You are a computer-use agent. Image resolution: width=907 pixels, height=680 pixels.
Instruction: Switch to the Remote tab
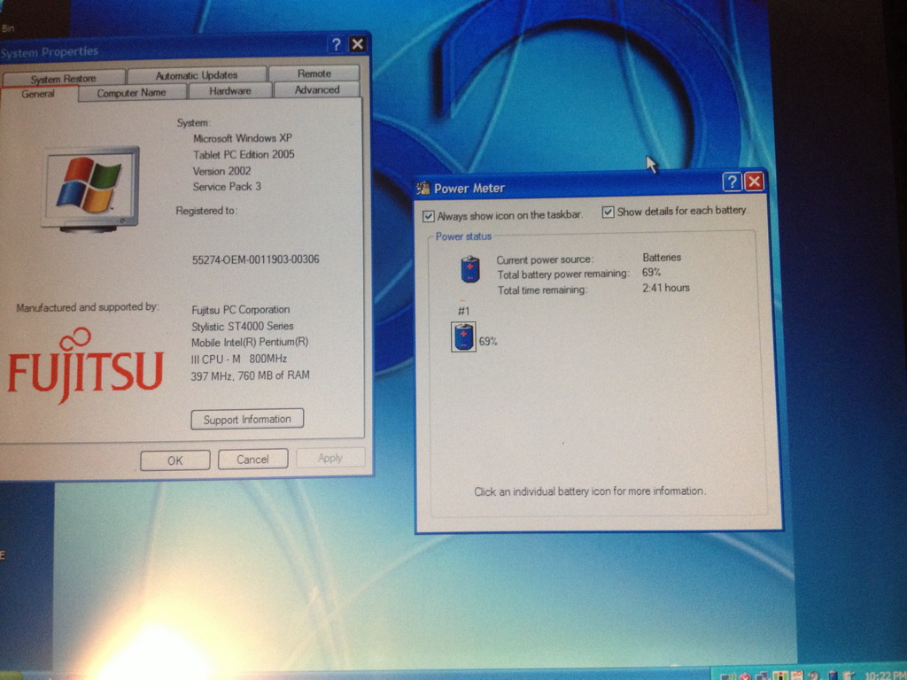pyautogui.click(x=314, y=73)
